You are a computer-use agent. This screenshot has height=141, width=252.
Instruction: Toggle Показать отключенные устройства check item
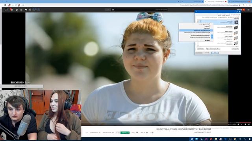pyautogui.click(x=196, y=35)
